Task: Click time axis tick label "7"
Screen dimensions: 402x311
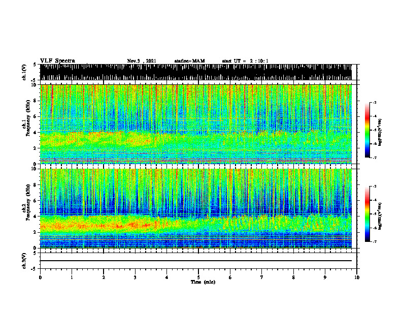Action: (x=262, y=277)
